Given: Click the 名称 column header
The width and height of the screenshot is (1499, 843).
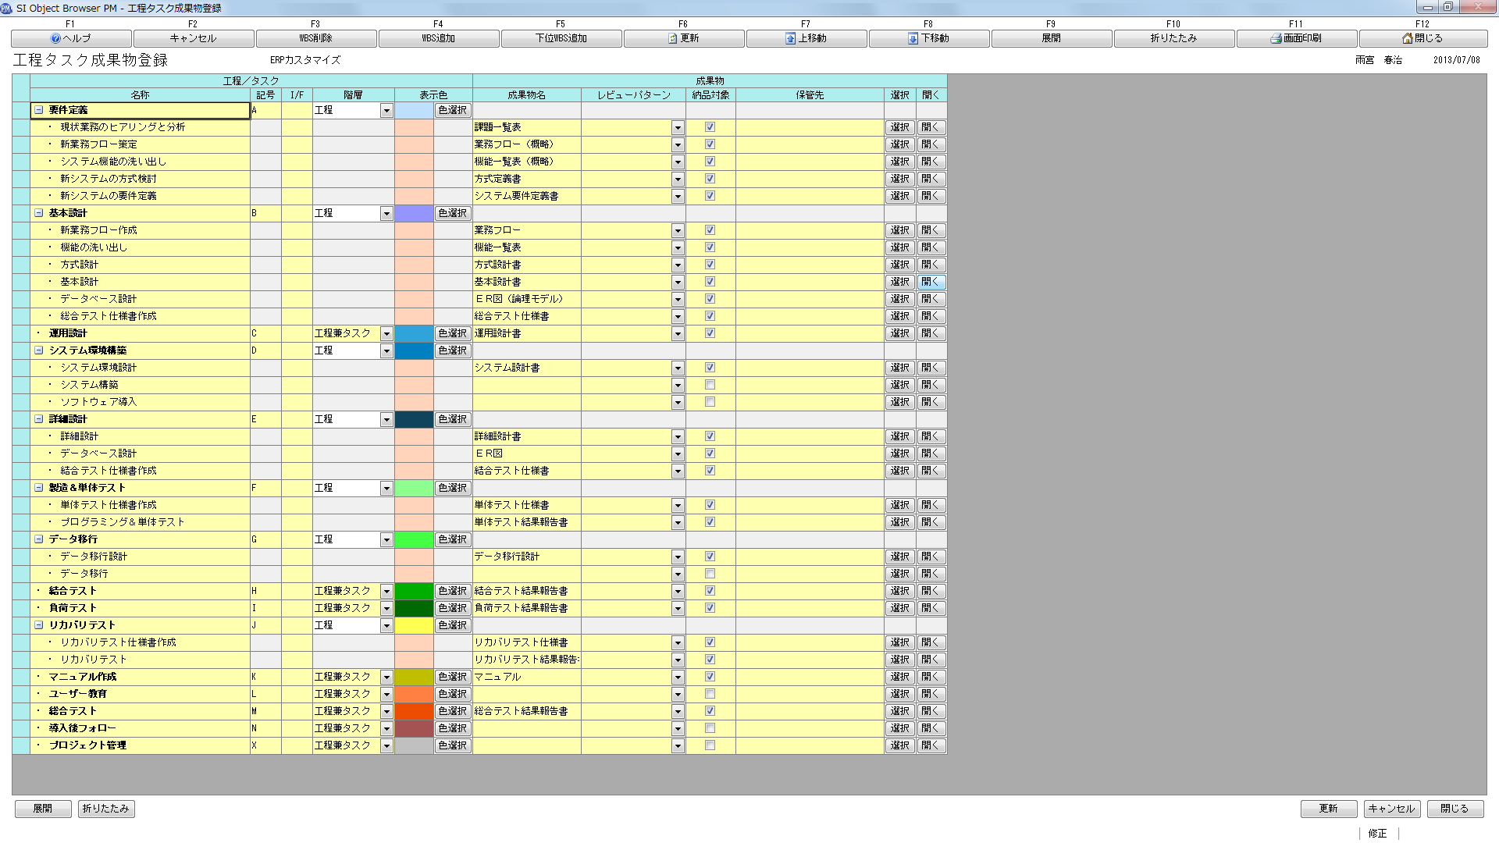Looking at the screenshot, I should coord(140,95).
